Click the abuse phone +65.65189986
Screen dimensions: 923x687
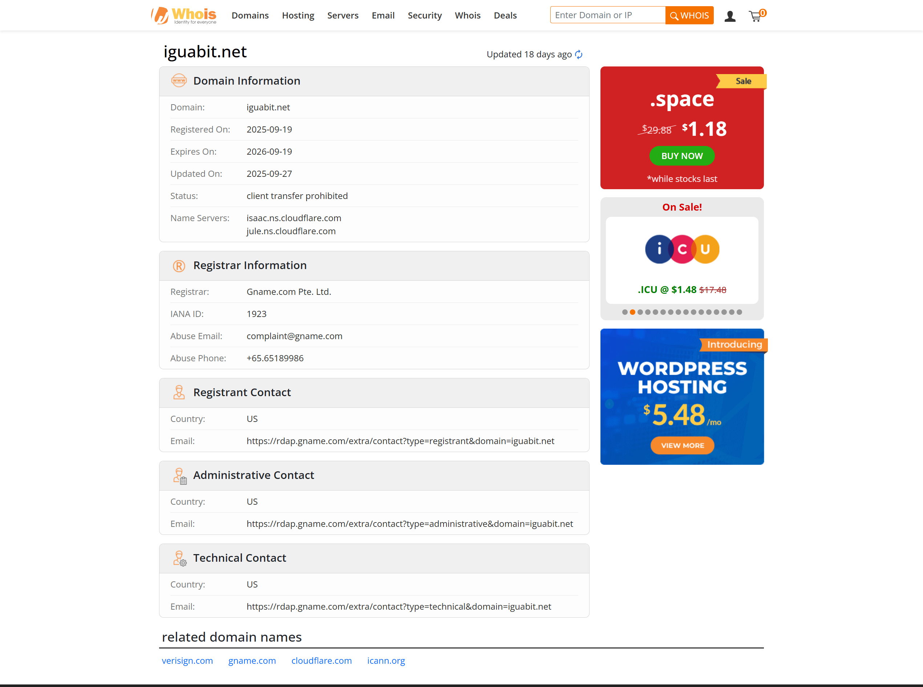[275, 358]
